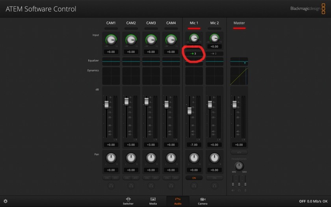Toggle CAM4 ON button
Image resolution: width=331 pixels, height=207 pixels.
point(167,178)
